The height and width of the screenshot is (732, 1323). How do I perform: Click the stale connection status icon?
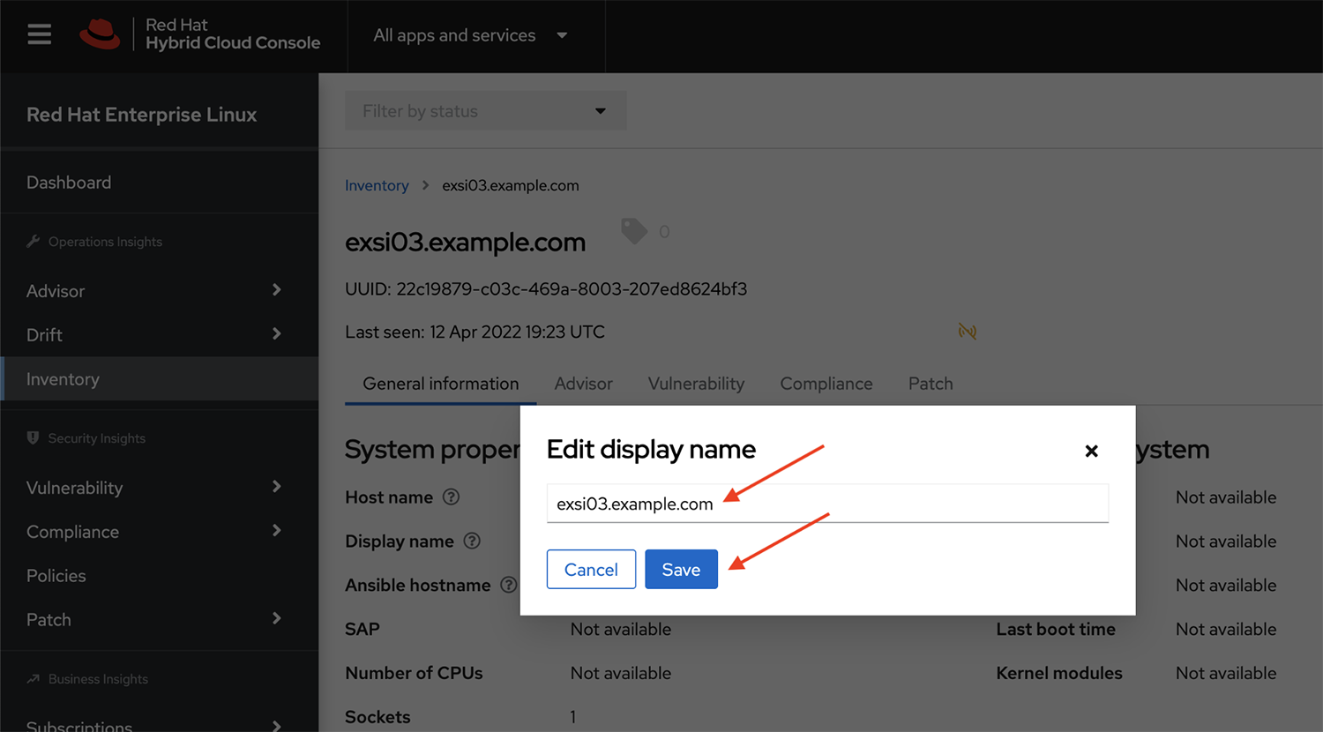click(x=967, y=332)
